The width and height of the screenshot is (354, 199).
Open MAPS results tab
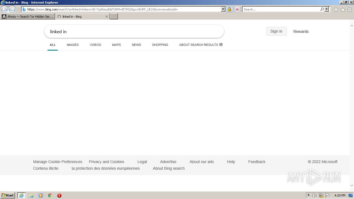[116, 45]
